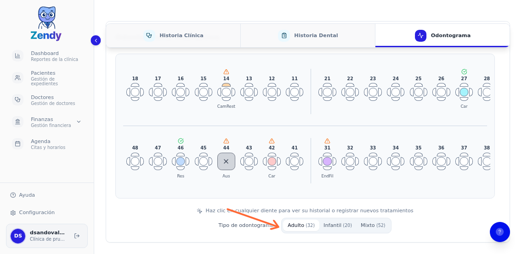This screenshot has height=254, width=522.
Task: Open the blue help bubble icon
Action: [x=499, y=232]
